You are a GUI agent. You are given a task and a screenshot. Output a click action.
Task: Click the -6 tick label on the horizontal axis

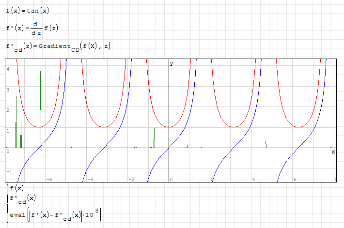(x=48, y=180)
